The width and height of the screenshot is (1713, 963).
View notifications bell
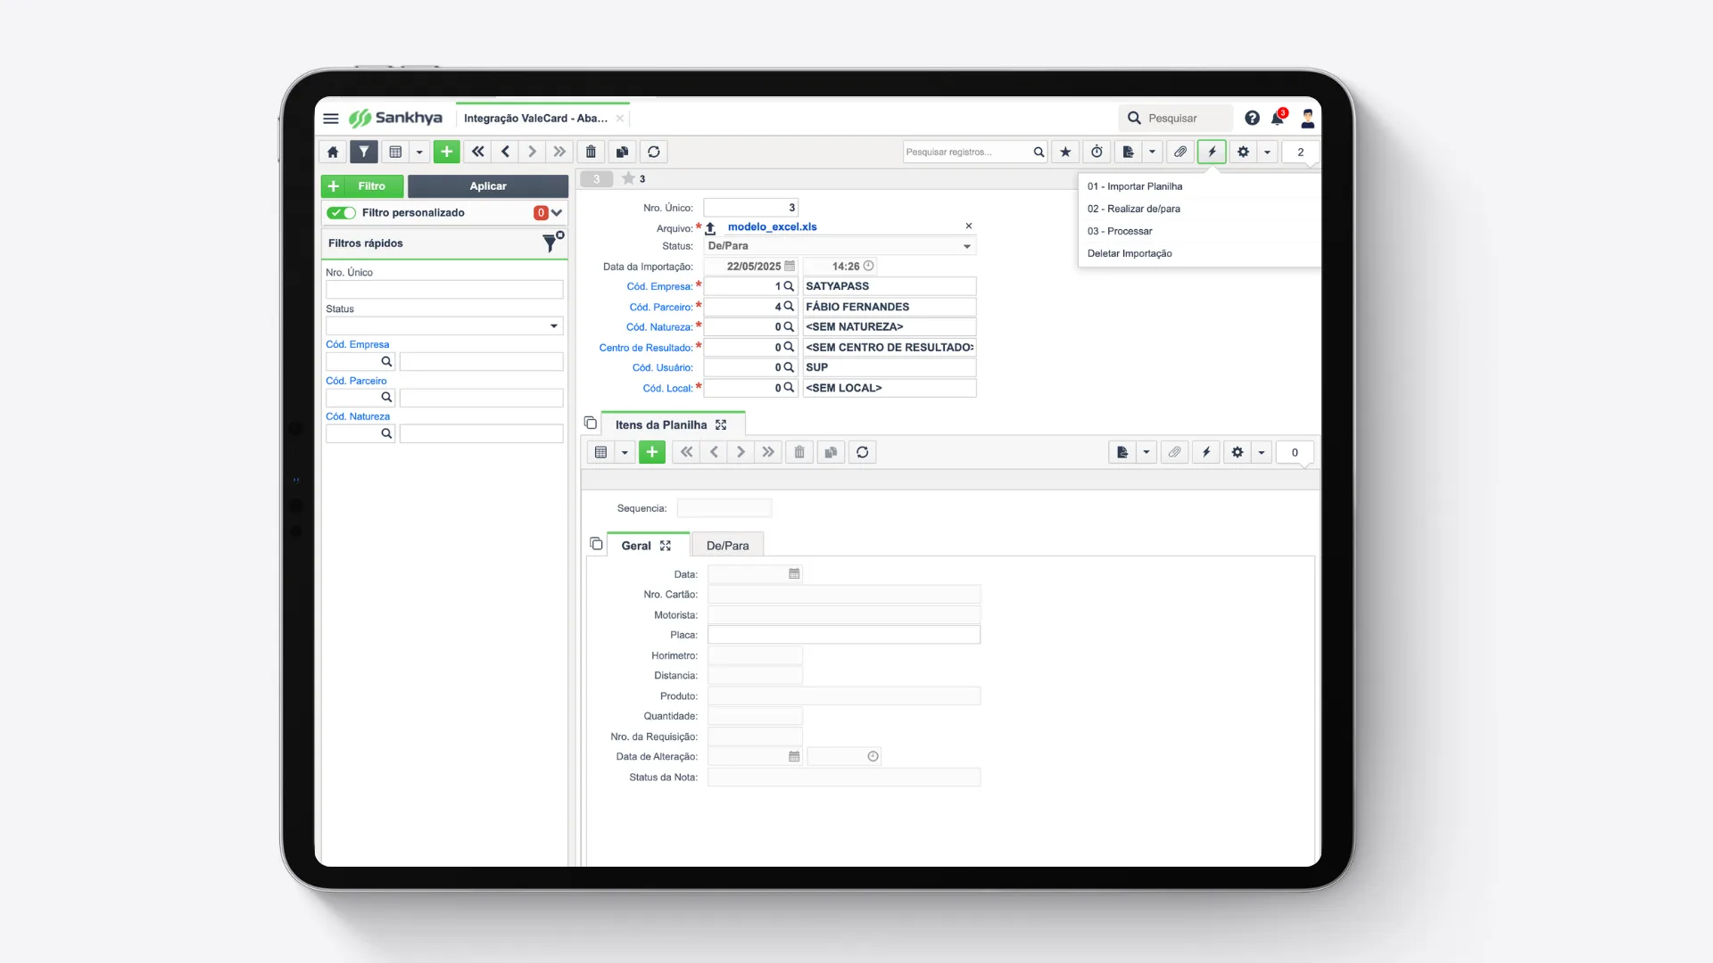tap(1278, 118)
